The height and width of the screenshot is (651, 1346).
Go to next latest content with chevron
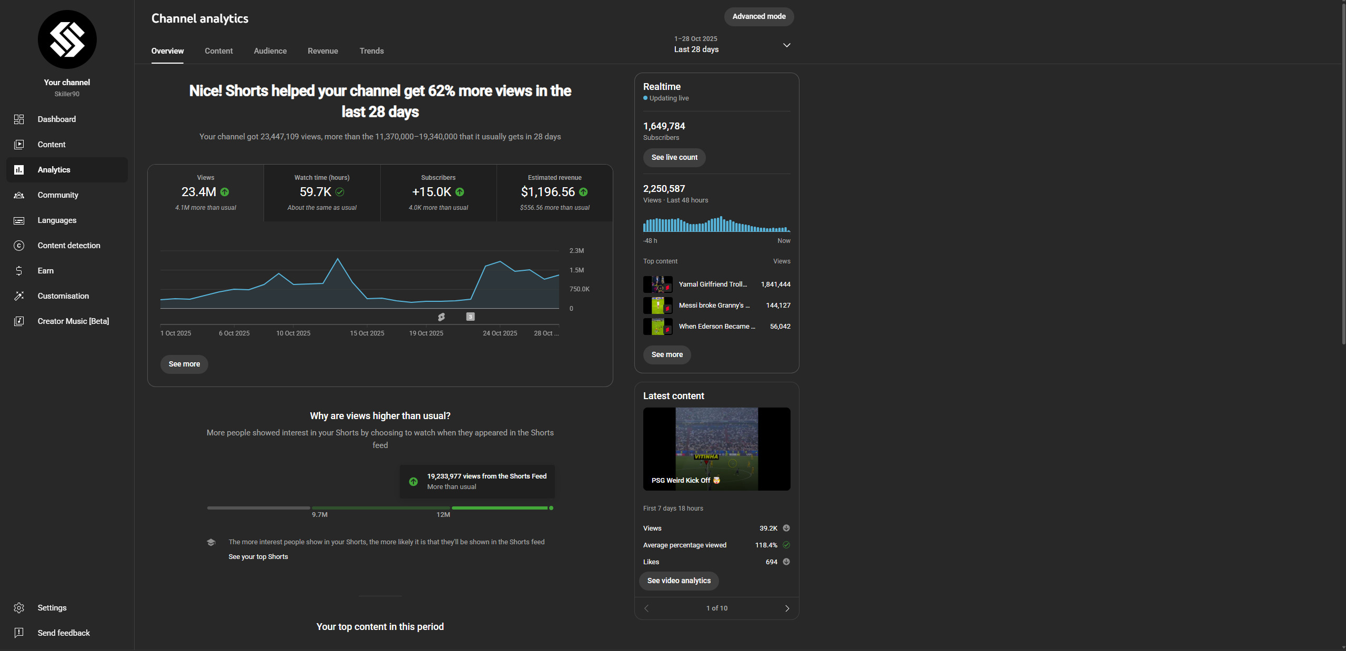pos(787,608)
